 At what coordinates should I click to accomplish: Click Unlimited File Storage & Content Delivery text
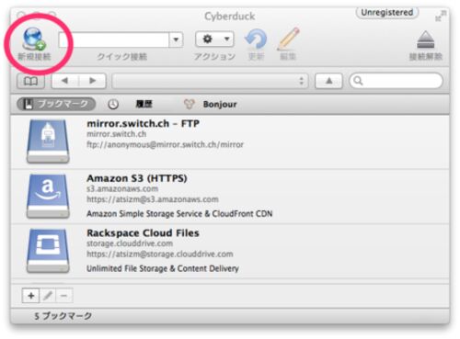click(x=163, y=268)
